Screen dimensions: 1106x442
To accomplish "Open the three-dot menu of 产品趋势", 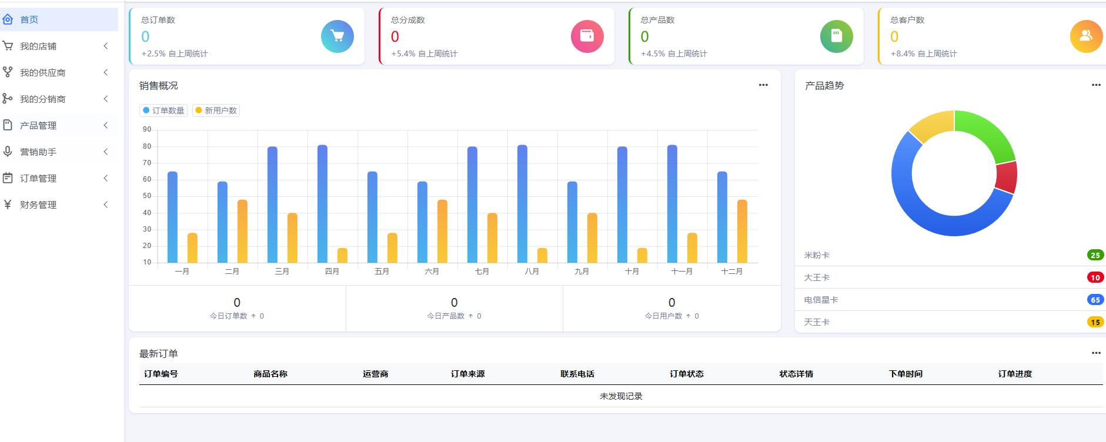I will 1096,85.
